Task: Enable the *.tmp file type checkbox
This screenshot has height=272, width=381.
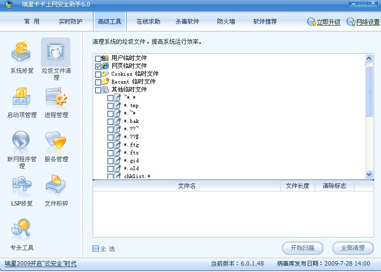Action: (110, 106)
